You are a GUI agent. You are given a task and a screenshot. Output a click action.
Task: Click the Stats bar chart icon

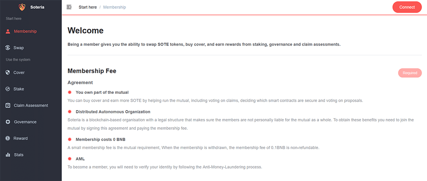coord(8,155)
